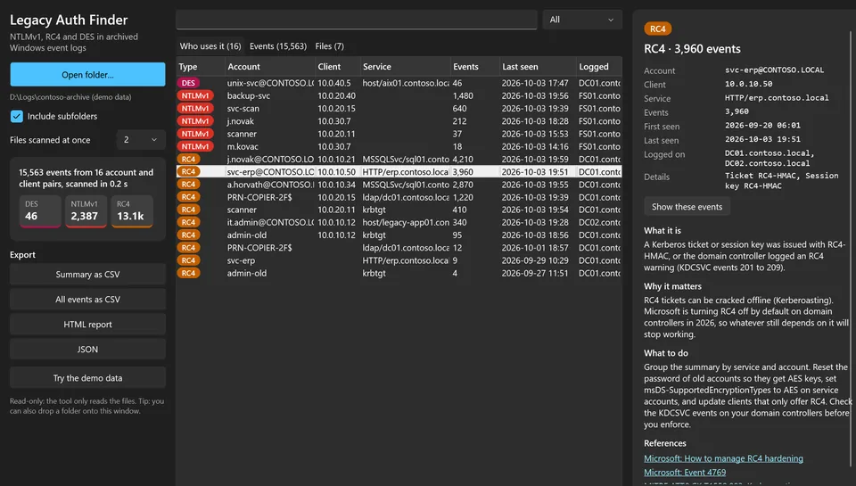The height and width of the screenshot is (486, 856).
Task: Select client 10.0.20.11 in NTLMv1 scanner row
Action: (x=336, y=134)
